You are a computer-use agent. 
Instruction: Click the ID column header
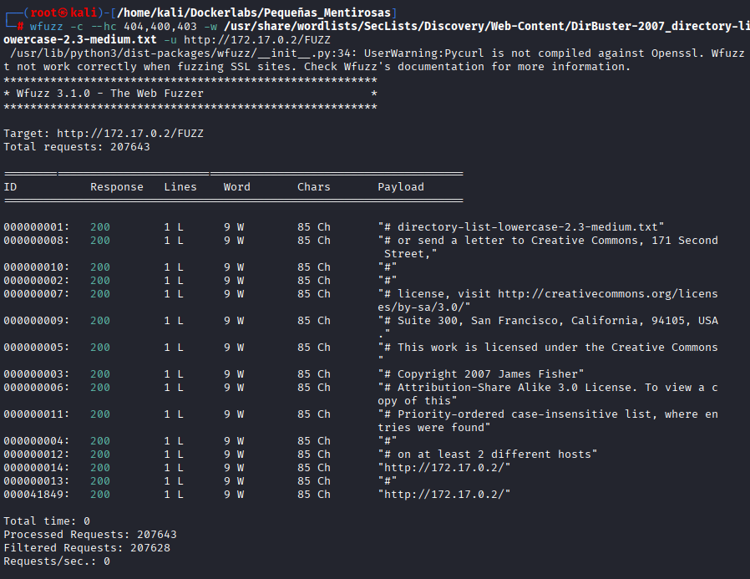point(10,187)
